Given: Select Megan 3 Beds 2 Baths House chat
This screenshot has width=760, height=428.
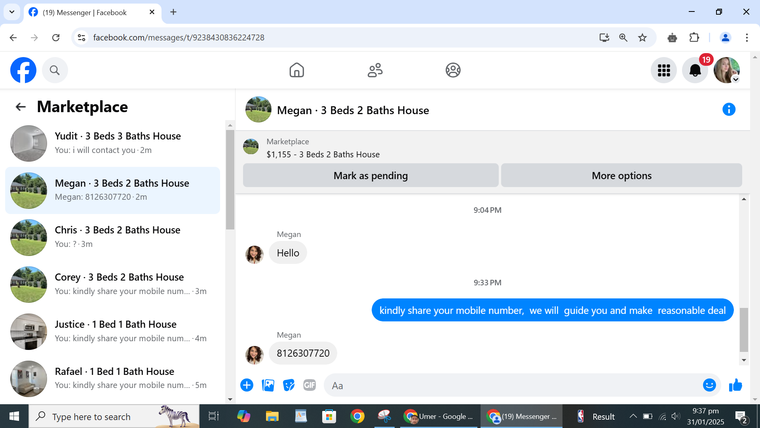Looking at the screenshot, I should (112, 190).
